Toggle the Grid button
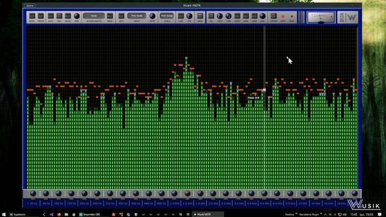The image size is (386, 217). pyautogui.click(x=200, y=16)
